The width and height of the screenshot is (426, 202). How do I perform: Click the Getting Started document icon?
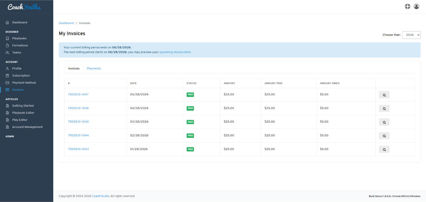pos(7,106)
